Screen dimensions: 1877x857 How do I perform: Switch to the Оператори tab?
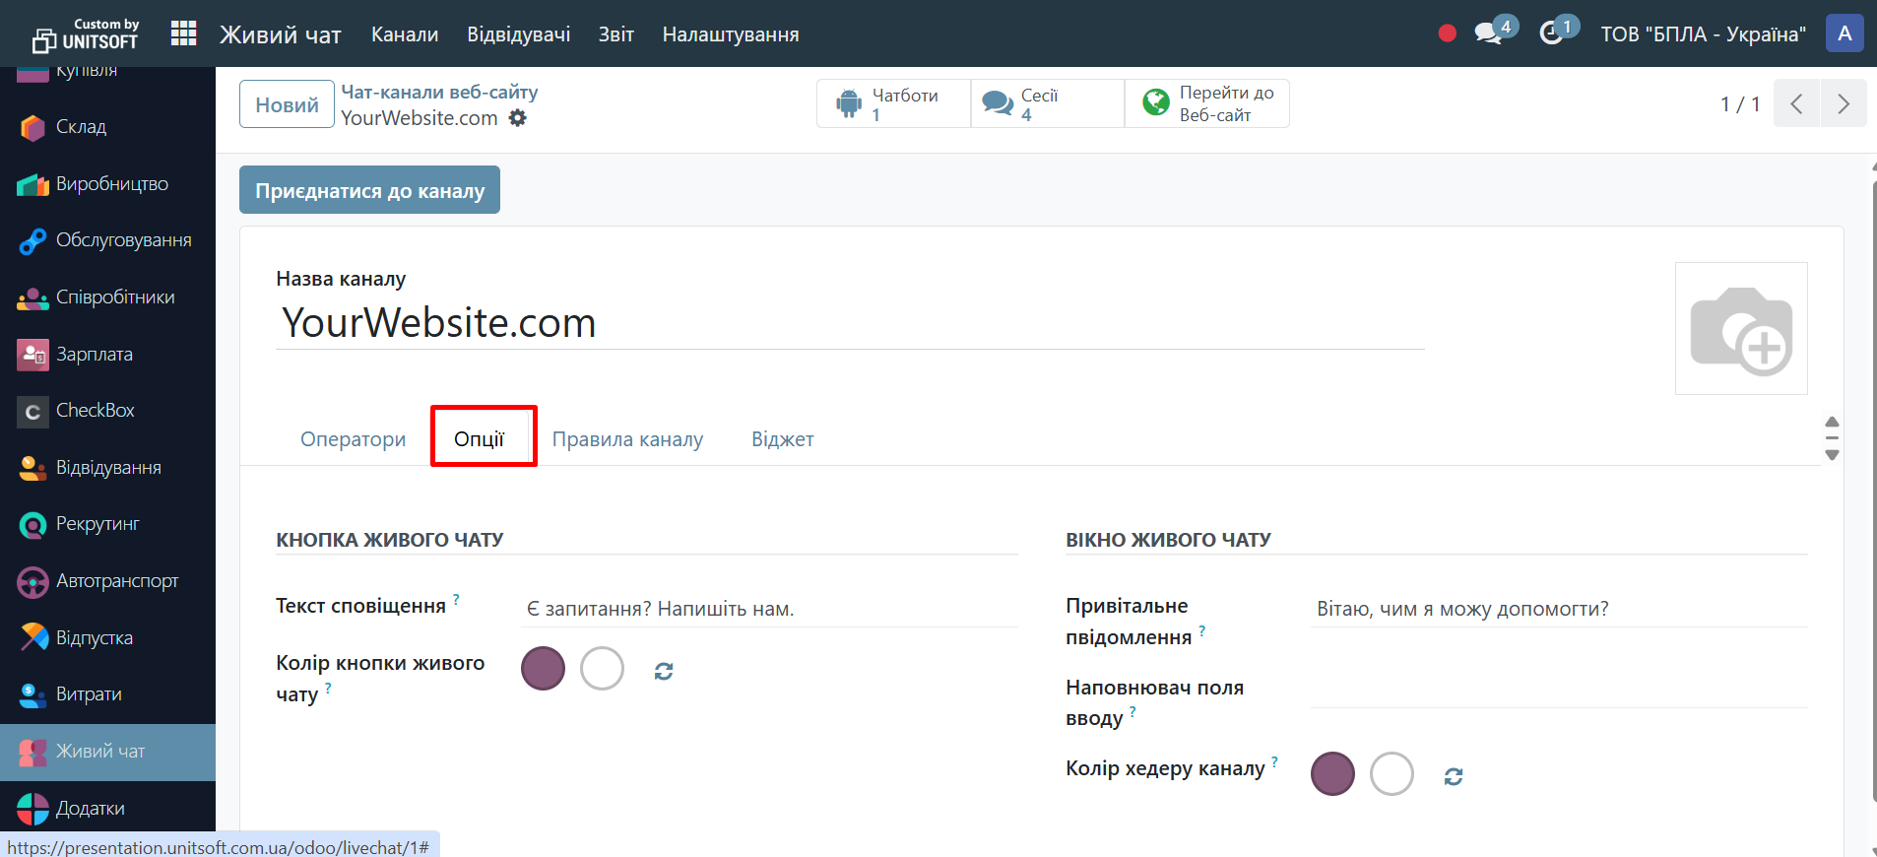tap(353, 439)
